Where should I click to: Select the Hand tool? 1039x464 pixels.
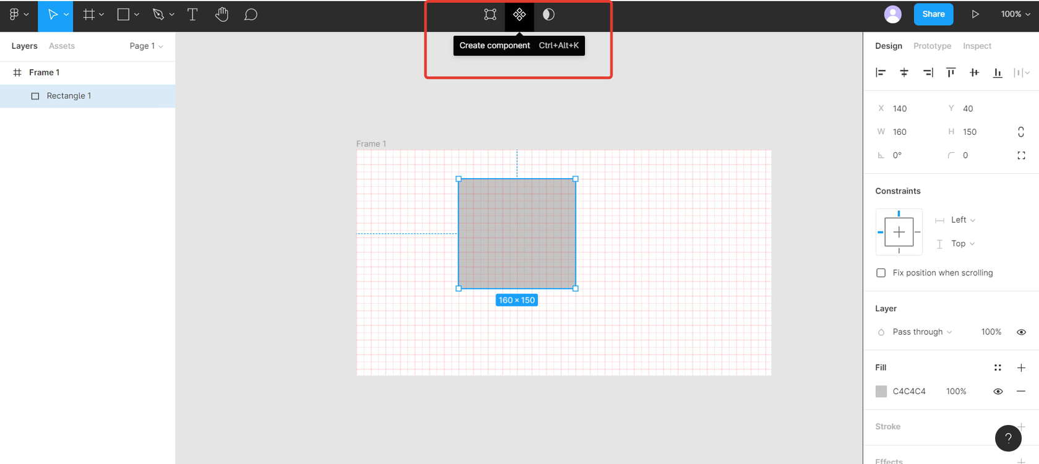221,14
